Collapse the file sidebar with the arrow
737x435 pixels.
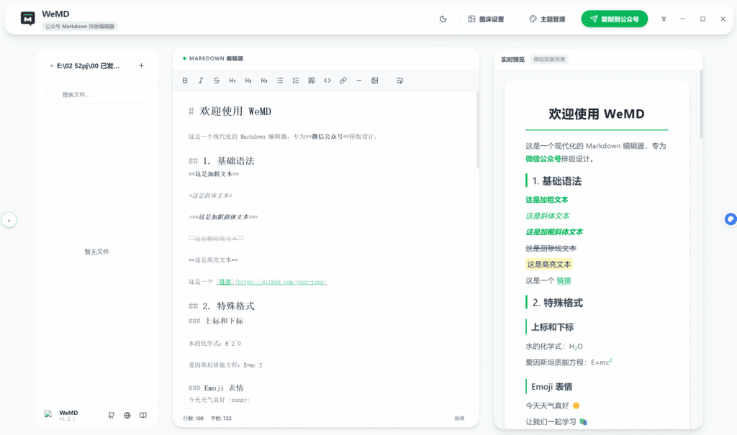click(9, 219)
